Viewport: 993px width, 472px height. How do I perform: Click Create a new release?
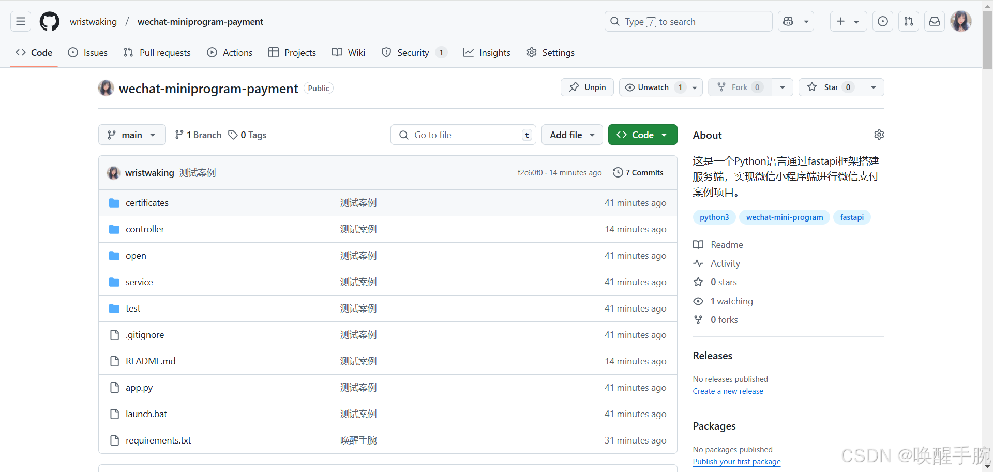point(728,391)
